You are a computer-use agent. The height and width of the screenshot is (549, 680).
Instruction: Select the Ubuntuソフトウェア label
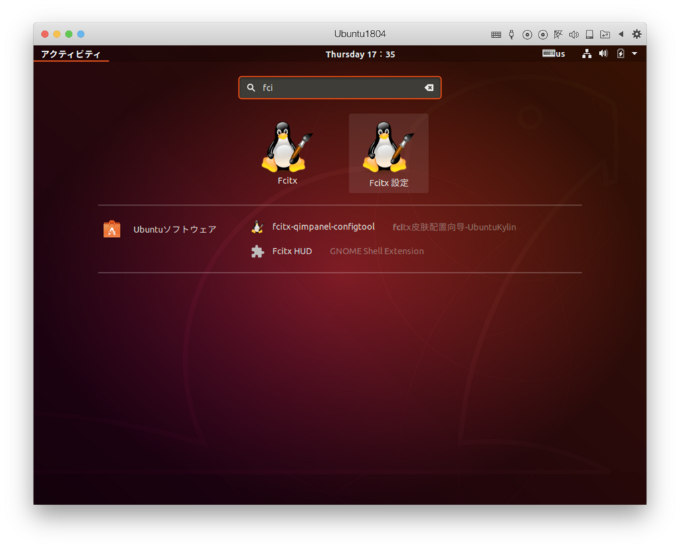[x=175, y=230]
